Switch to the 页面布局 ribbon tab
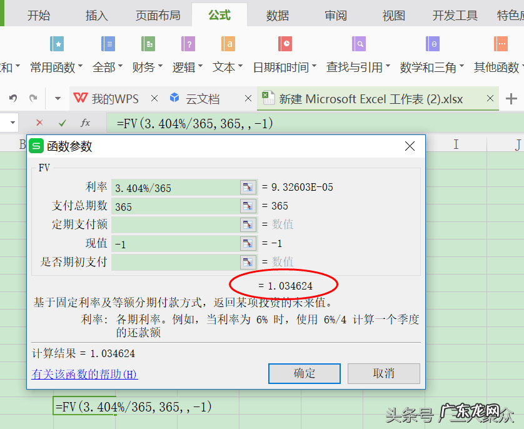Image resolution: width=524 pixels, height=429 pixels. click(x=158, y=16)
